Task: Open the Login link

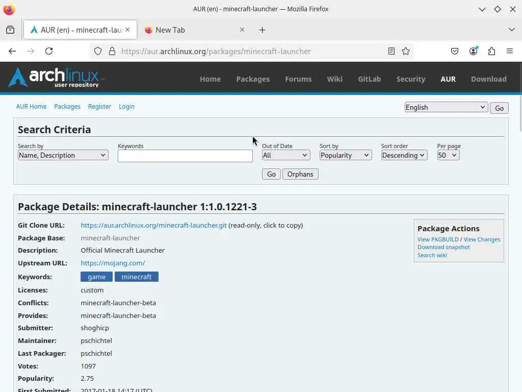Action: pos(126,106)
